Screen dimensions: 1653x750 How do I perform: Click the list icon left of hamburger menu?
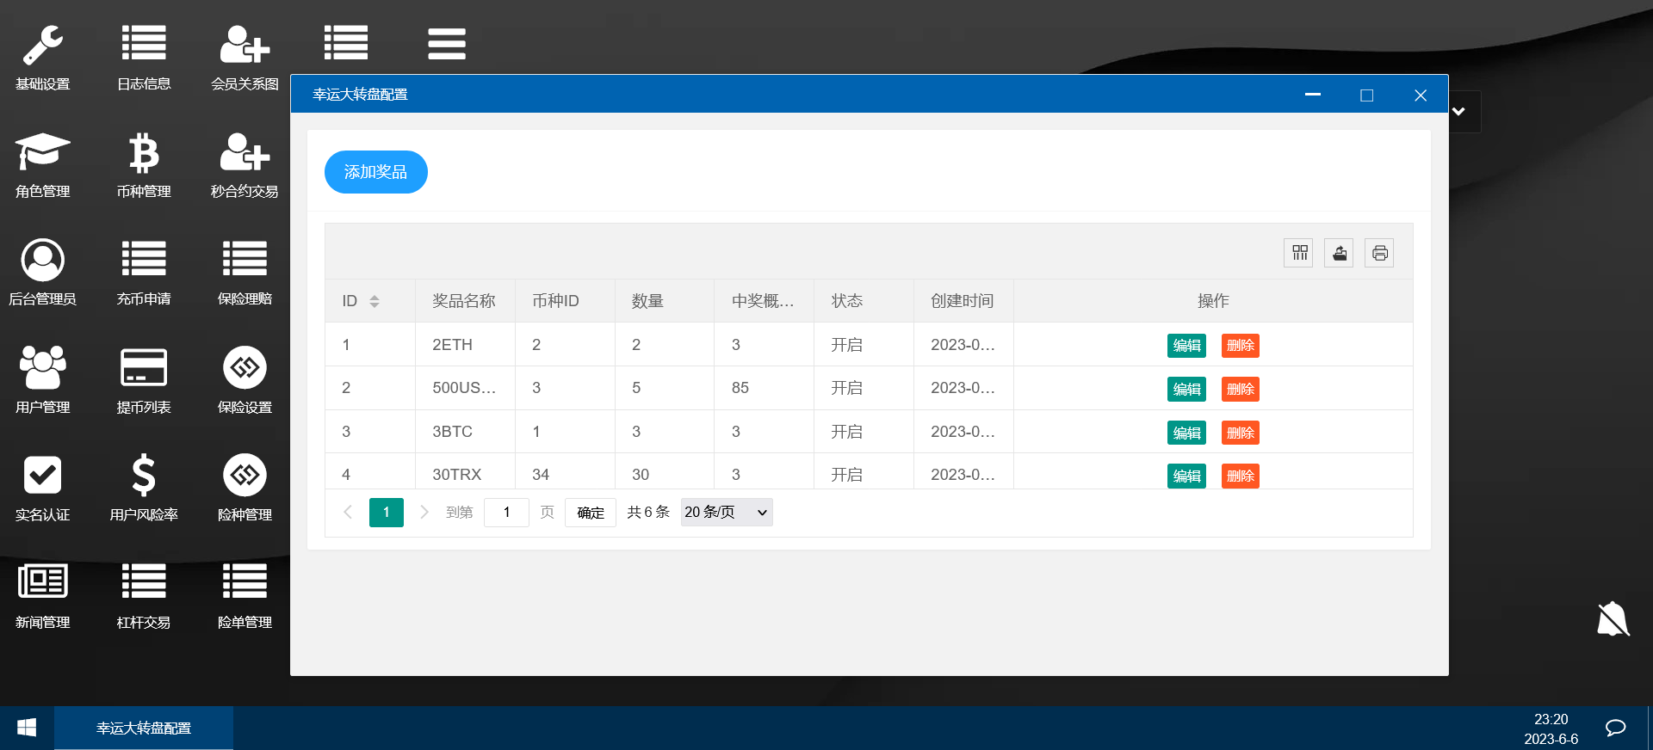pos(346,43)
